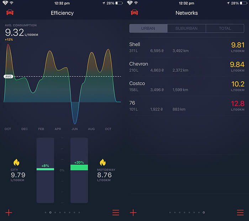Select the Urban segment tab

pos(148,28)
